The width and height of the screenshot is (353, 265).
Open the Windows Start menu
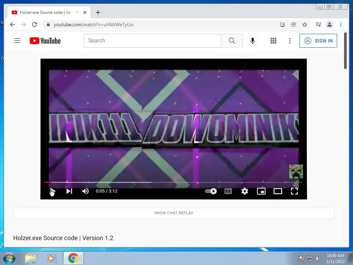tap(9, 258)
